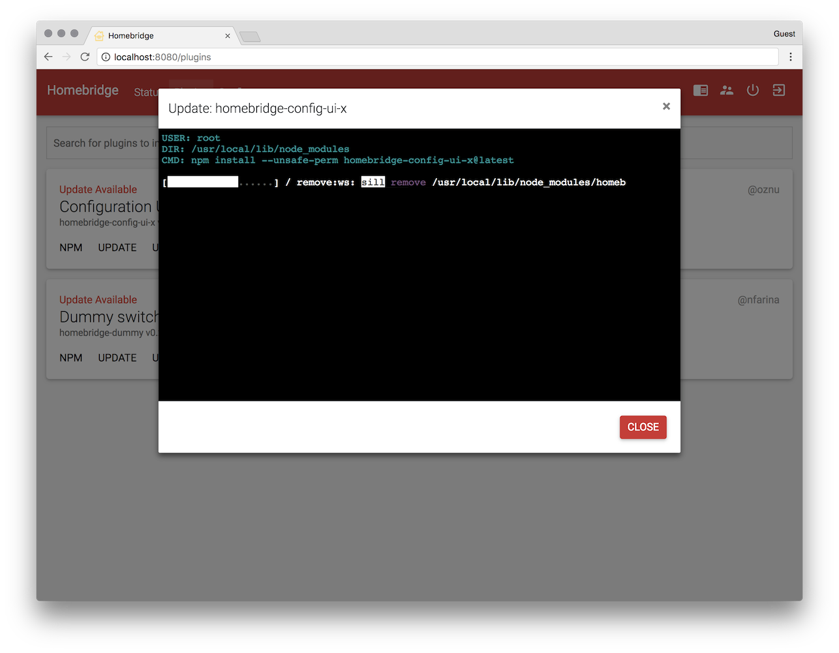View site information icon in address bar
Image resolution: width=839 pixels, height=653 pixels.
tap(106, 57)
